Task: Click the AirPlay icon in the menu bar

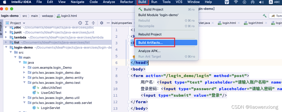Action: (x=253, y=2)
